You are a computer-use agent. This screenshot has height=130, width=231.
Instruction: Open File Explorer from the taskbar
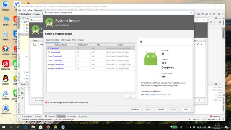tap(33, 127)
